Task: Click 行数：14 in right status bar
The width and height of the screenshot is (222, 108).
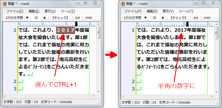Action: click(x=149, y=102)
